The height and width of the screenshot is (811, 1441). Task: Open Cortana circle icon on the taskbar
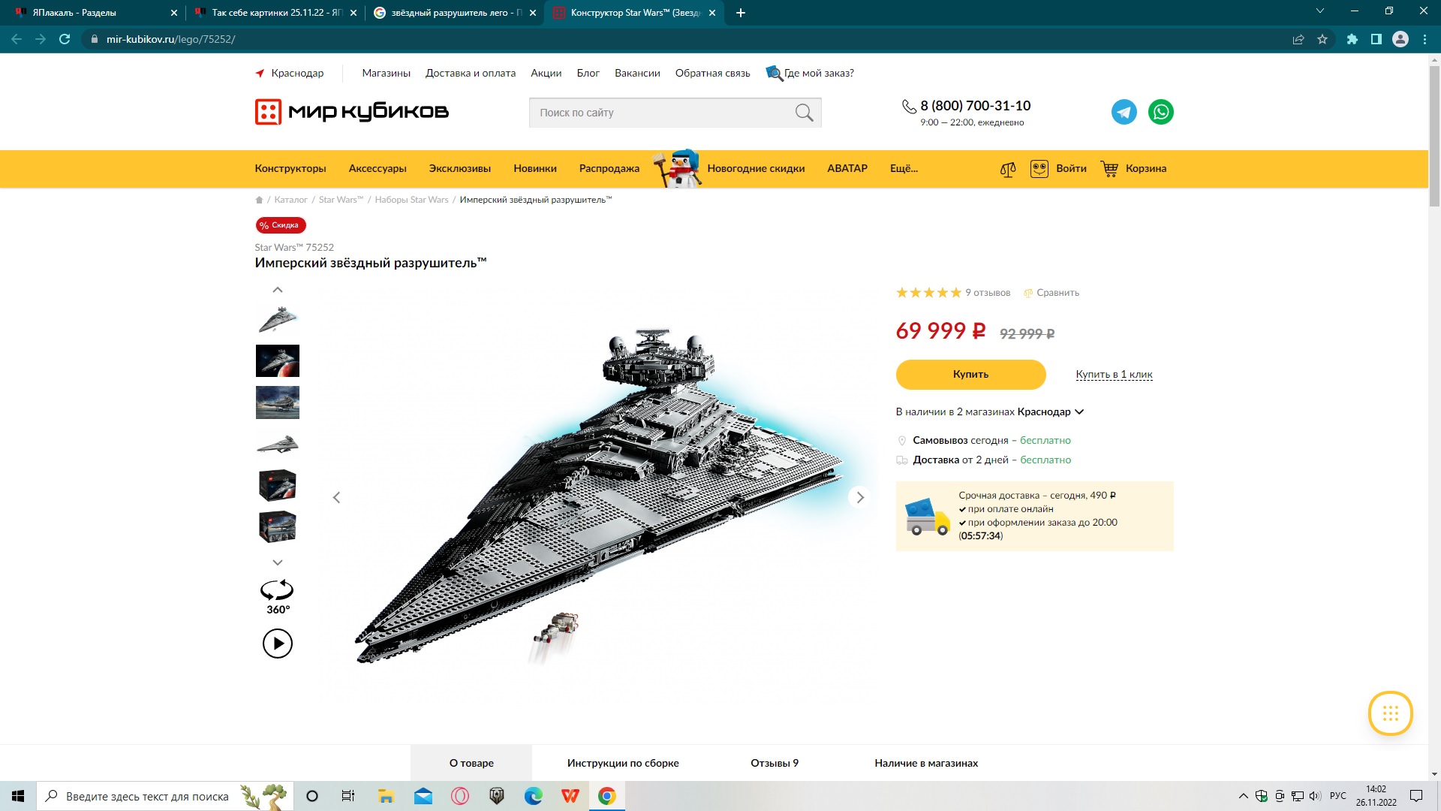[312, 796]
